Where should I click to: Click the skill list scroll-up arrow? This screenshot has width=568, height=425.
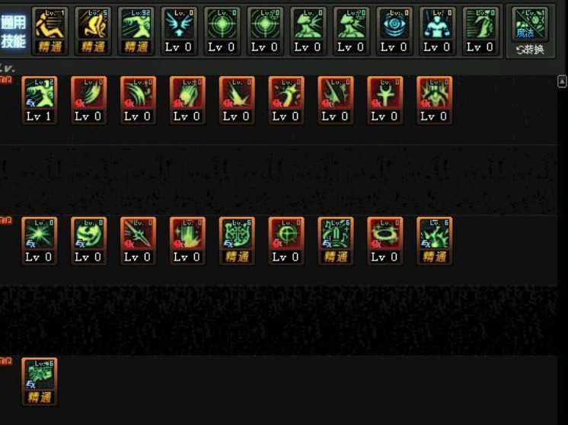(562, 81)
